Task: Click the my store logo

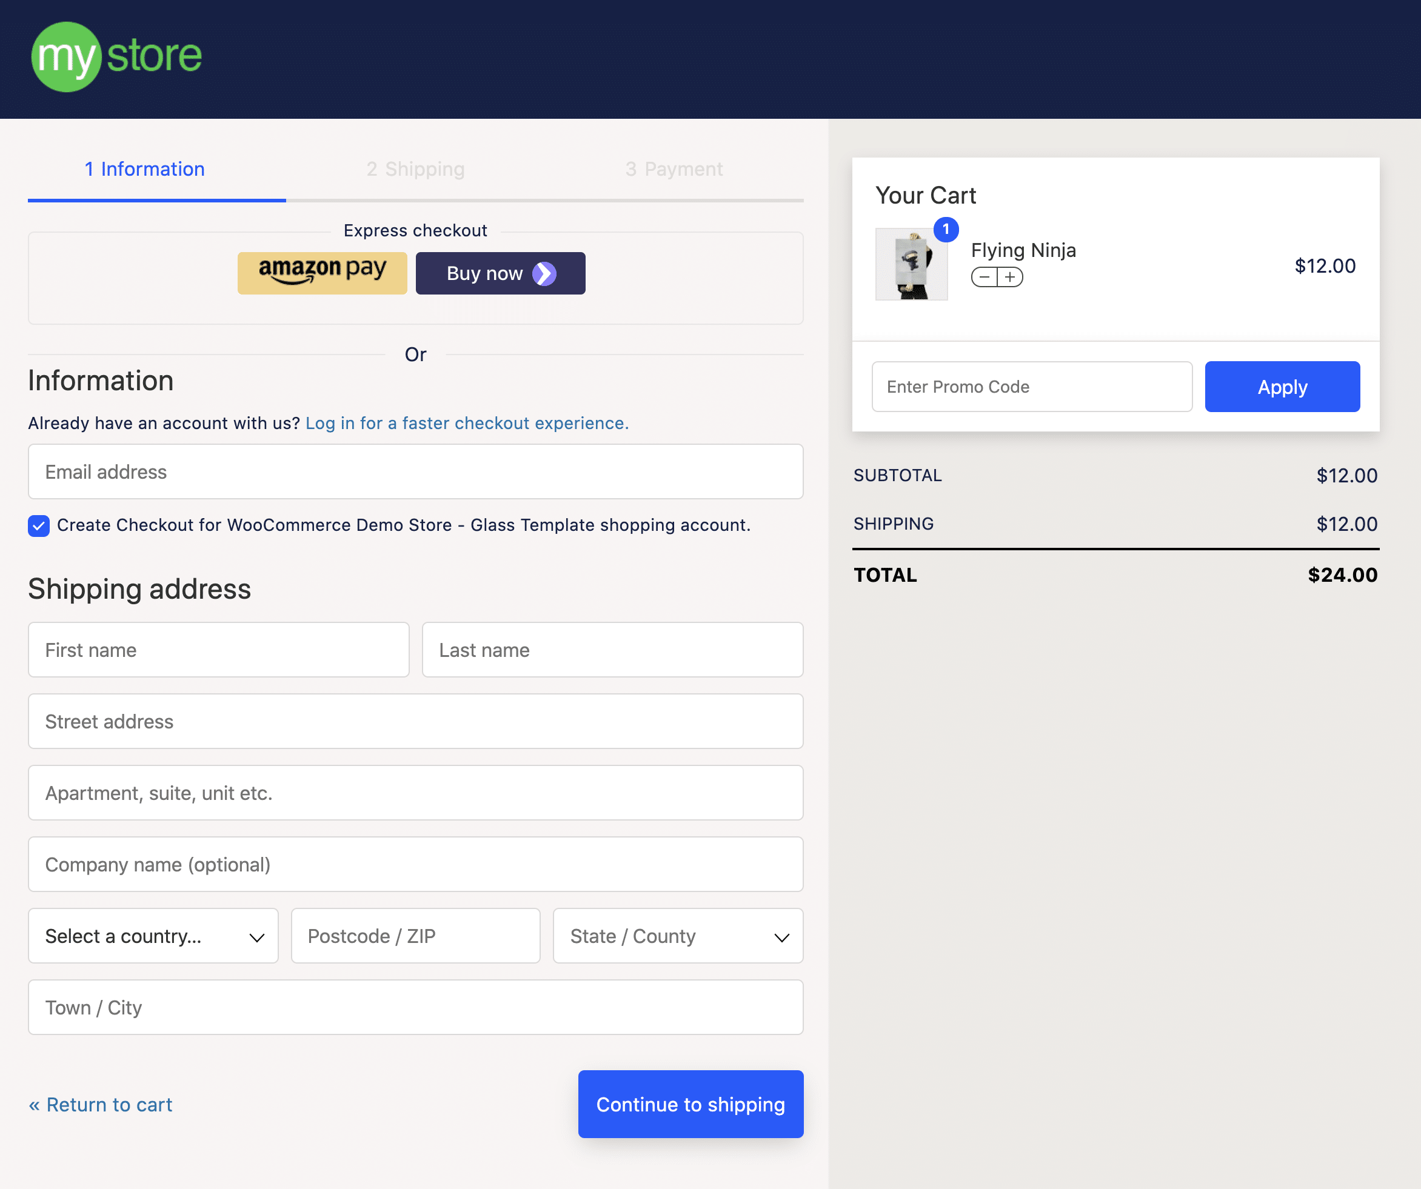Action: 116,57
